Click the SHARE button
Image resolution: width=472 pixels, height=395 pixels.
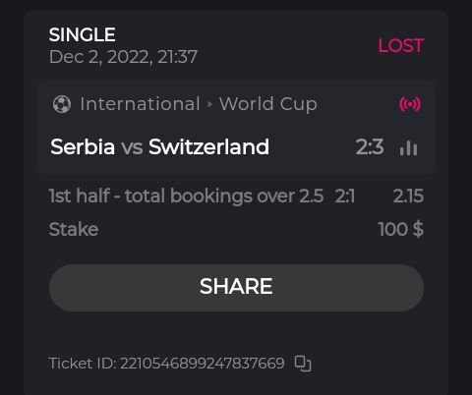tap(236, 288)
